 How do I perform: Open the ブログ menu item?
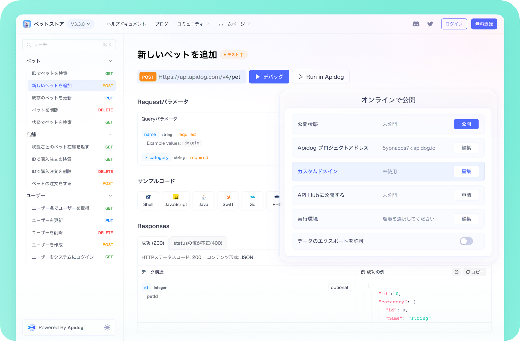click(162, 24)
